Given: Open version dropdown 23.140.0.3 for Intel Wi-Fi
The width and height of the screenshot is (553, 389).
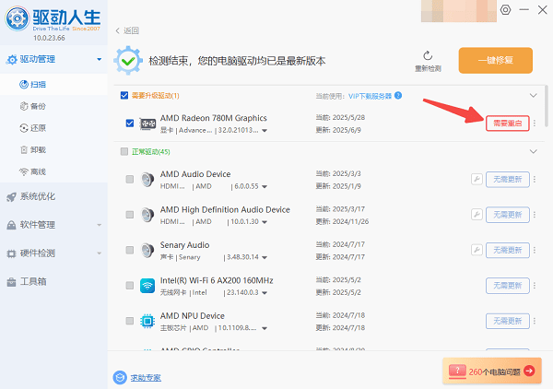Looking at the screenshot, I should (x=265, y=293).
